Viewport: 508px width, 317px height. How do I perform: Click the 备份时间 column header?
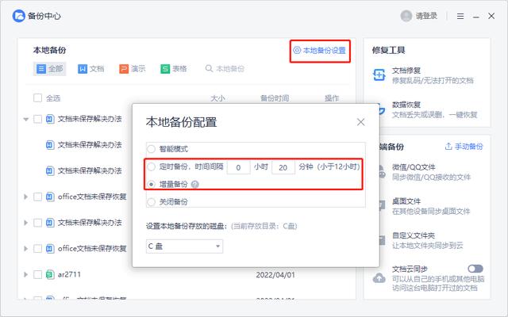(x=275, y=98)
